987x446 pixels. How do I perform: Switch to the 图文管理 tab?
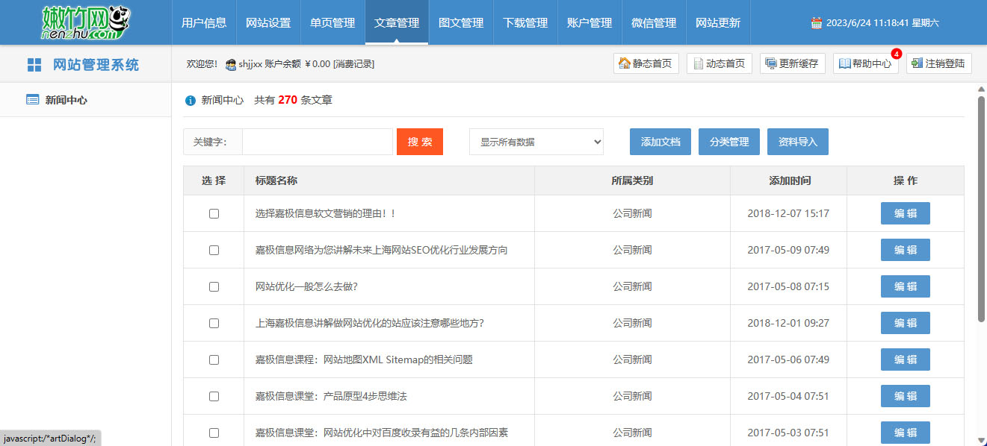461,22
